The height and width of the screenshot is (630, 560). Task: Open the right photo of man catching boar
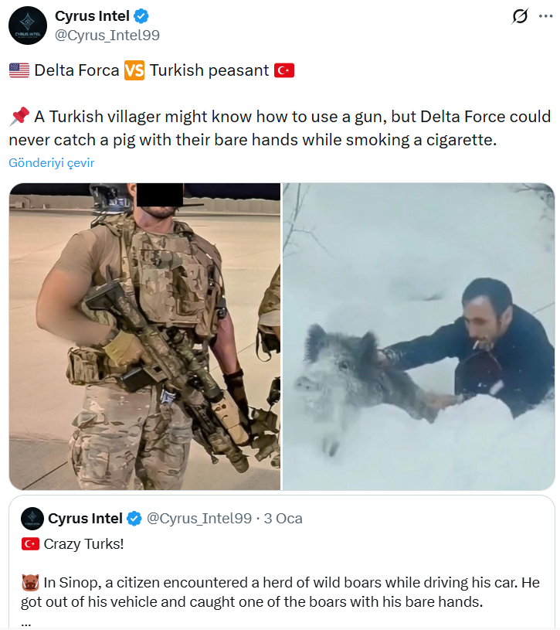pos(419,336)
